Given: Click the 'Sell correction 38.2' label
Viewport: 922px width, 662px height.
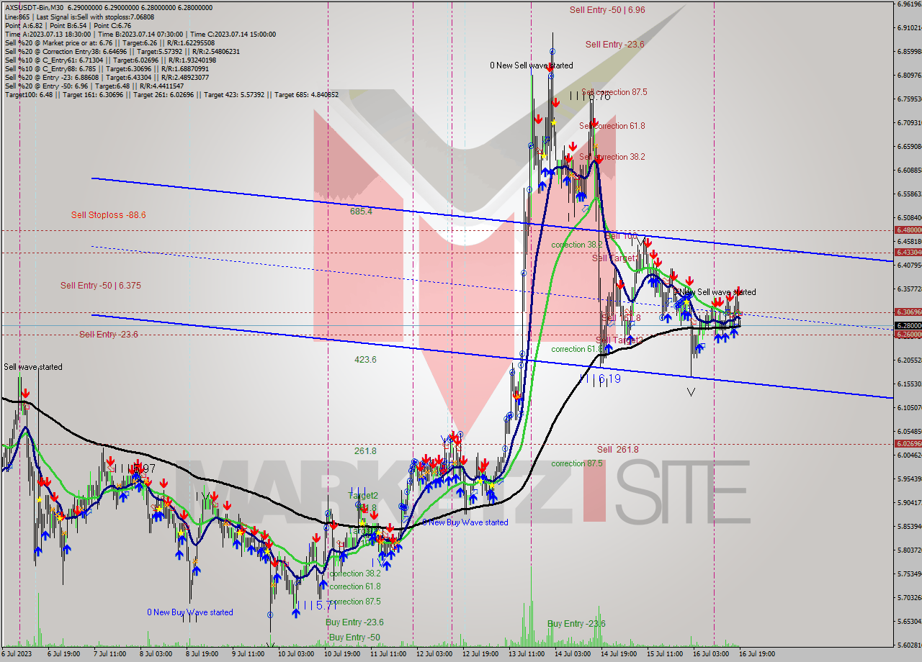Looking at the screenshot, I should pos(612,157).
